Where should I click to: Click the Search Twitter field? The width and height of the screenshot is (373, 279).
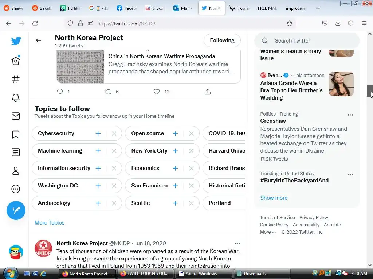point(307,41)
